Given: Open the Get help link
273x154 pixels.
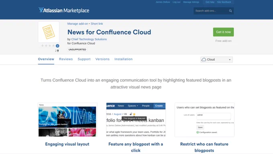Looking at the screenshot, I should pos(210,2).
